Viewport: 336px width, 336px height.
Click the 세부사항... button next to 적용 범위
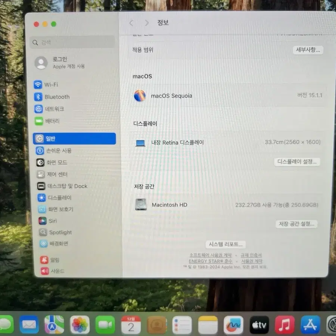pos(308,50)
